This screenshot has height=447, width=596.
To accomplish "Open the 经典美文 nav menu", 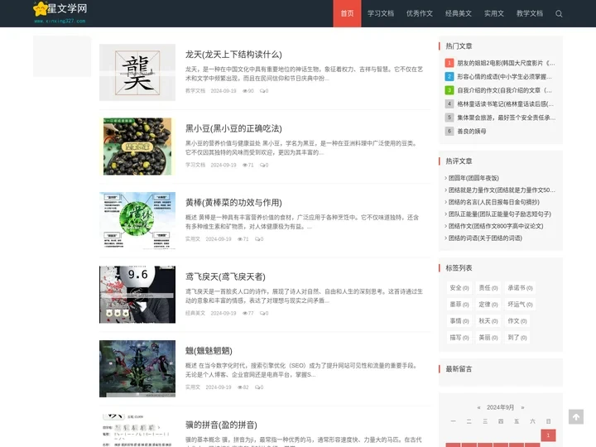I will coord(459,14).
